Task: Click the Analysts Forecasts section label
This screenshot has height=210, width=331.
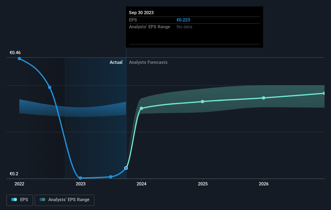Action: pyautogui.click(x=148, y=62)
